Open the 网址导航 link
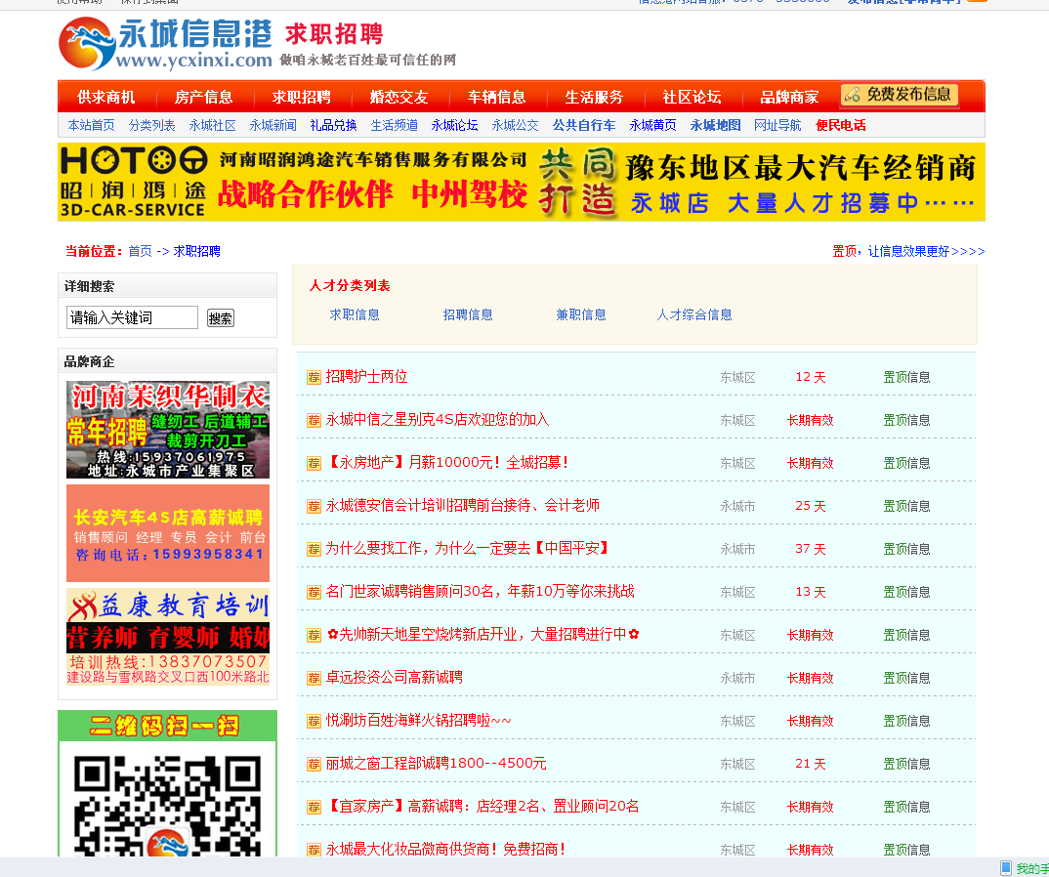This screenshot has height=877, width=1049. pos(777,125)
